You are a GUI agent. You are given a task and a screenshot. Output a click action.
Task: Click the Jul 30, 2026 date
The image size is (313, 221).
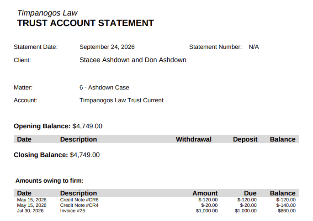click(30, 211)
